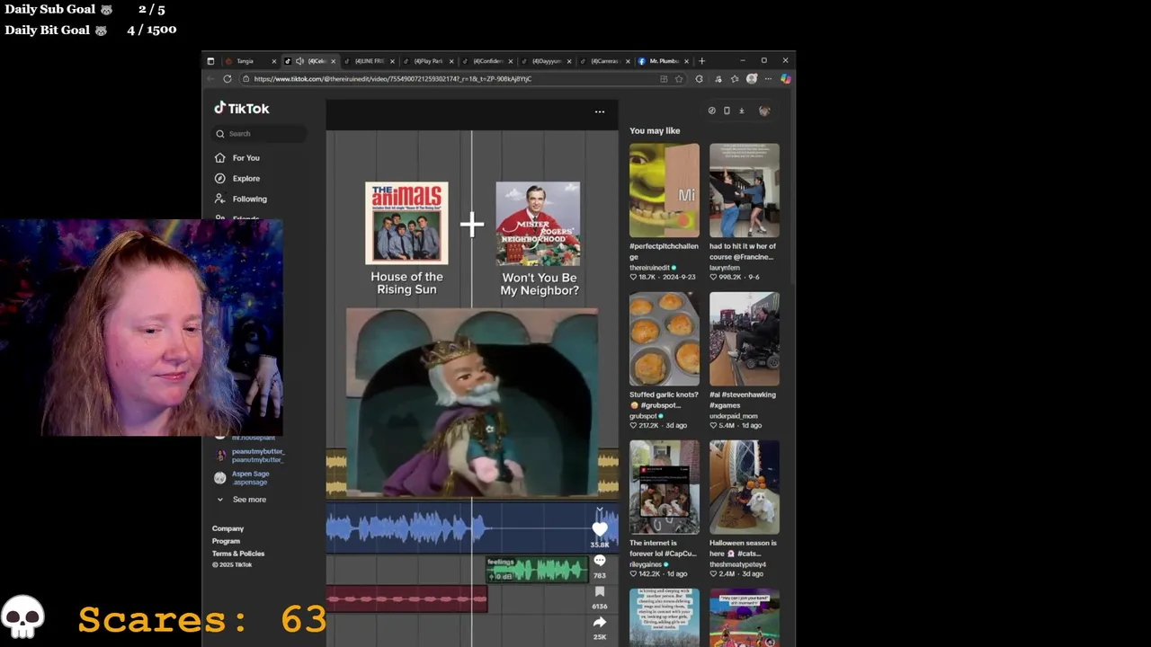1151x647 pixels.
Task: Open the Copilot icon in browser toolbar
Action: pos(785,79)
